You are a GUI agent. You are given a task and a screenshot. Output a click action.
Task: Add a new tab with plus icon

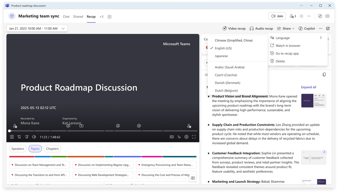tap(109, 17)
